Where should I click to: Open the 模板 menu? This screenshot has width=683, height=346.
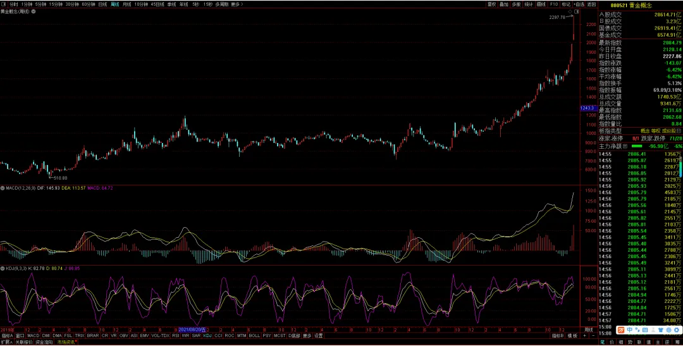[572, 335]
